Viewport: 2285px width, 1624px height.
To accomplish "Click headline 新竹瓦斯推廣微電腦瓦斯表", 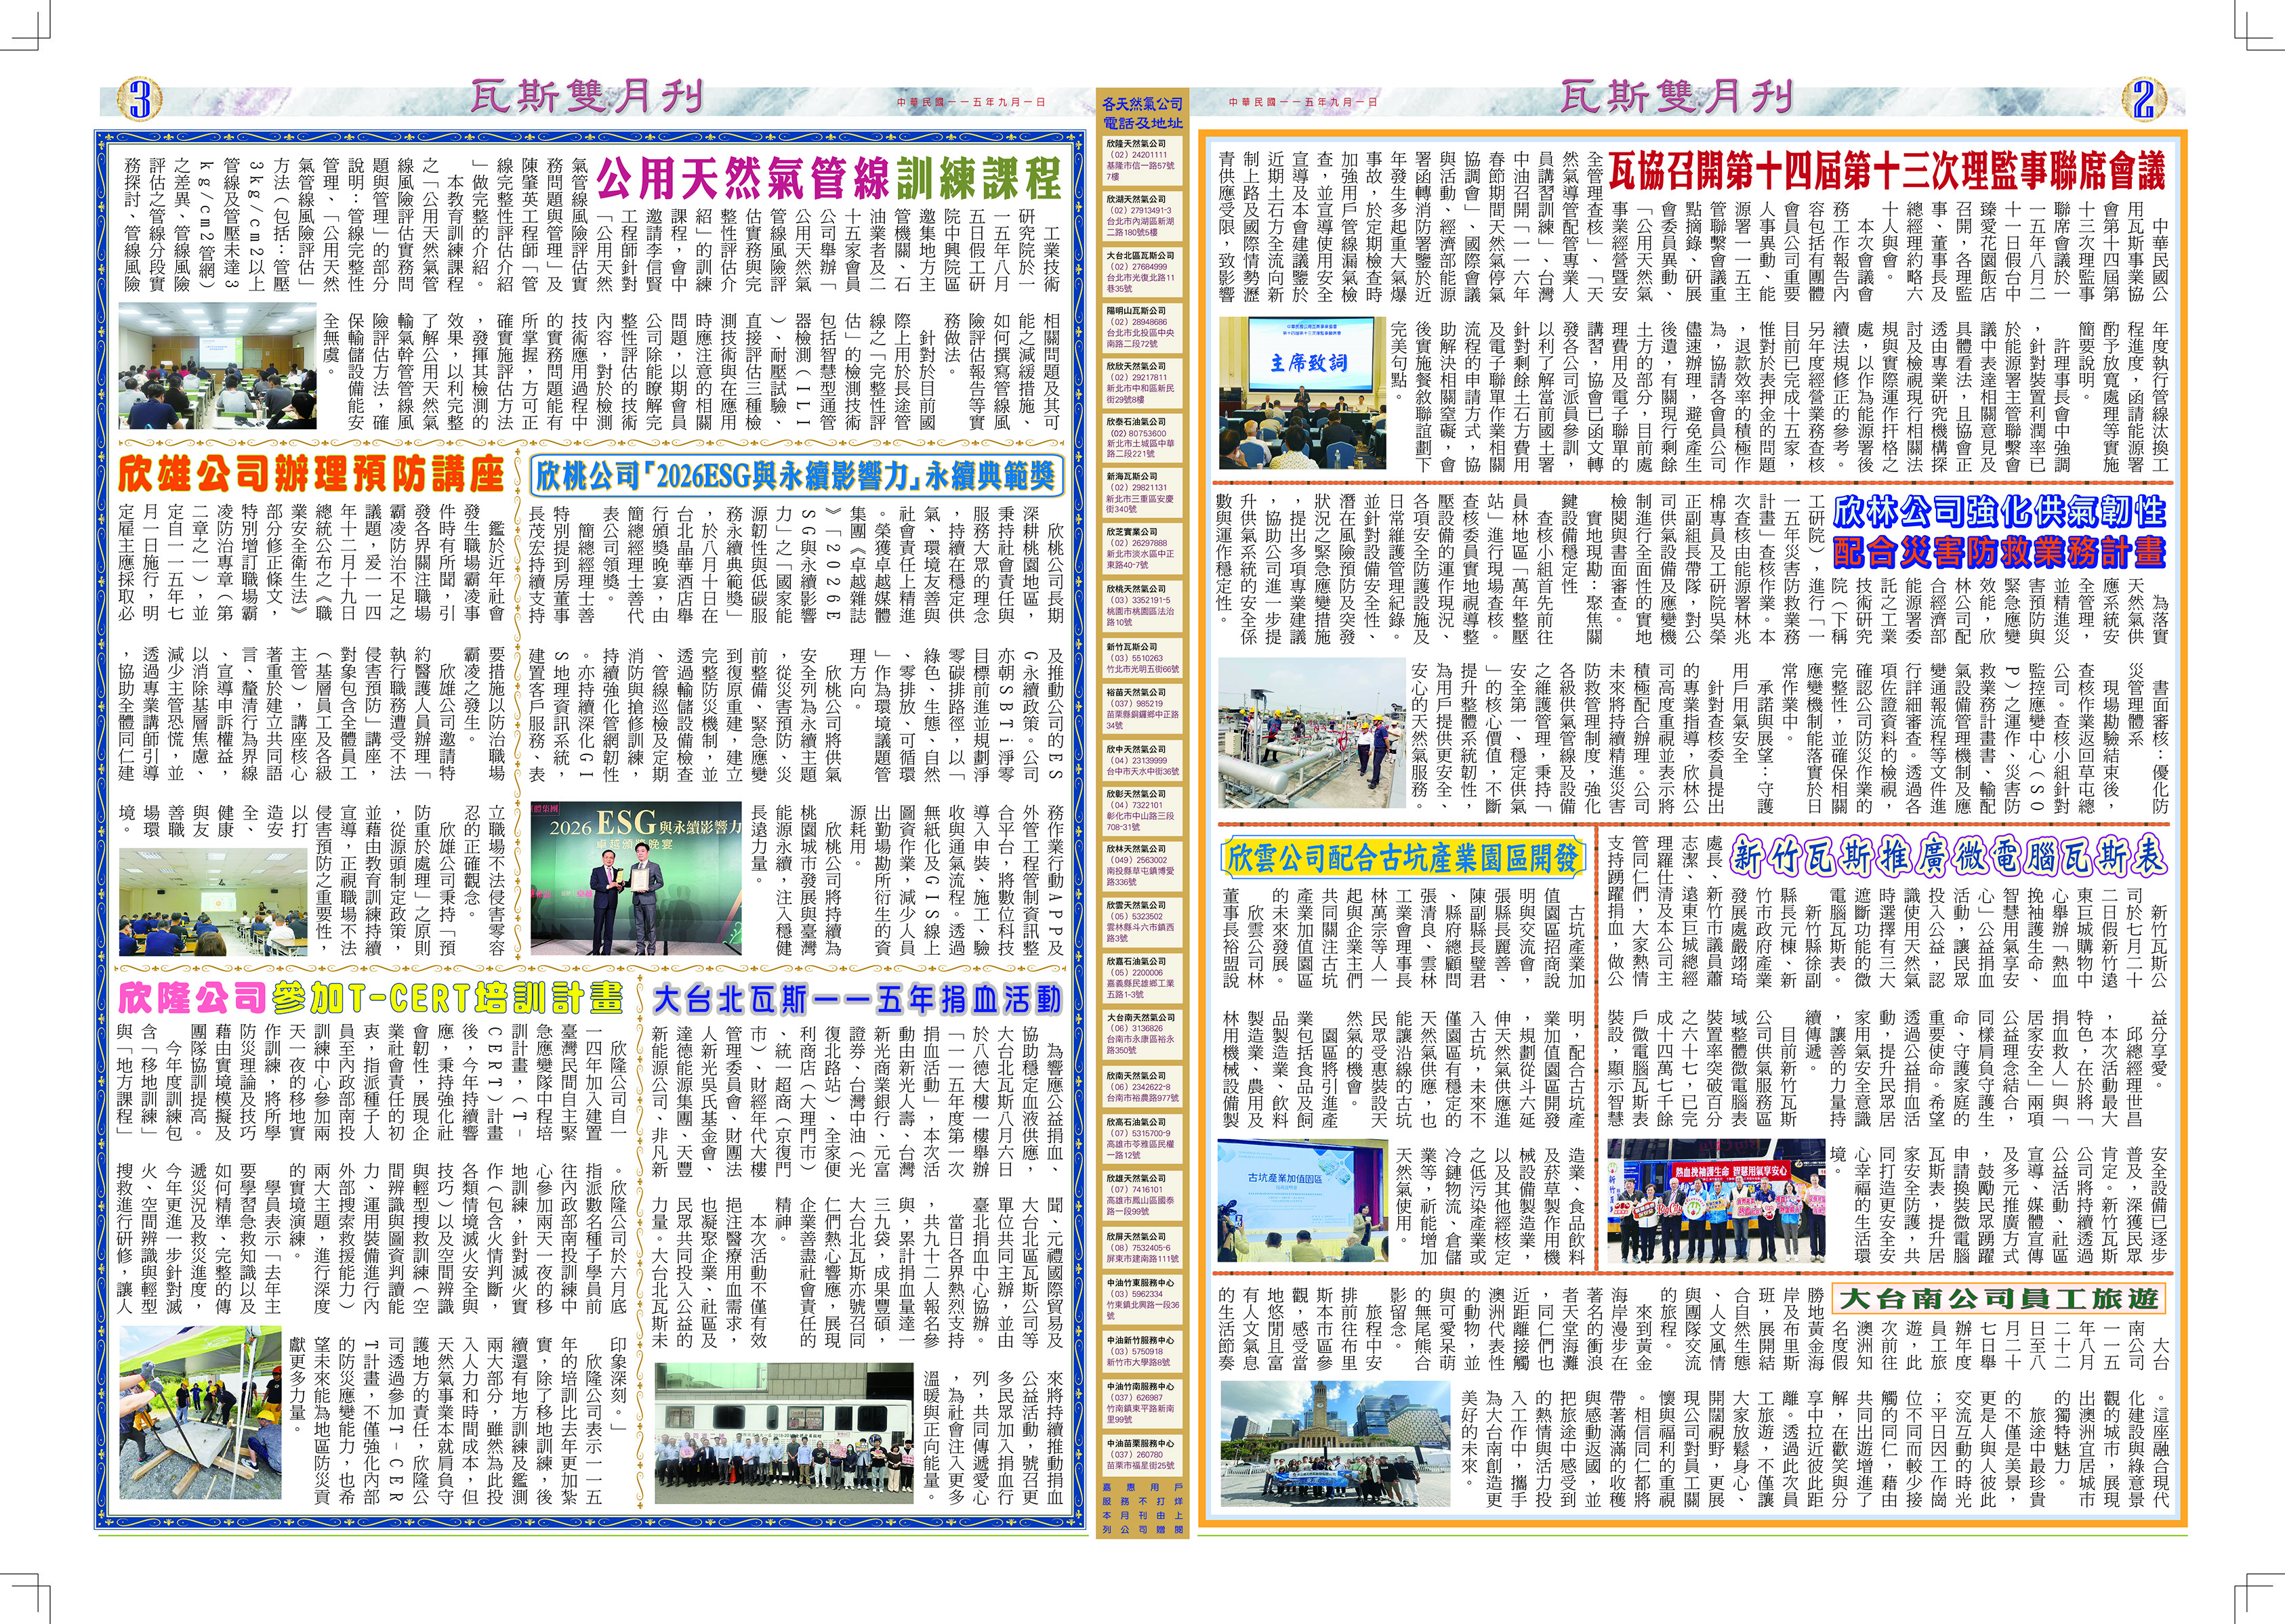I will (1948, 856).
